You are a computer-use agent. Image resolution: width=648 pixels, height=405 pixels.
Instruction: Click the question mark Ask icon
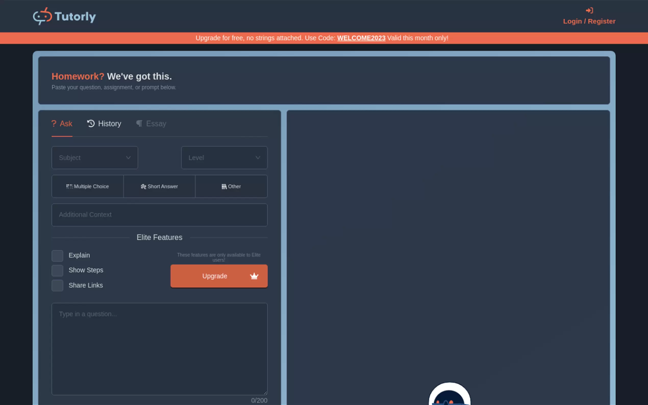(x=54, y=123)
